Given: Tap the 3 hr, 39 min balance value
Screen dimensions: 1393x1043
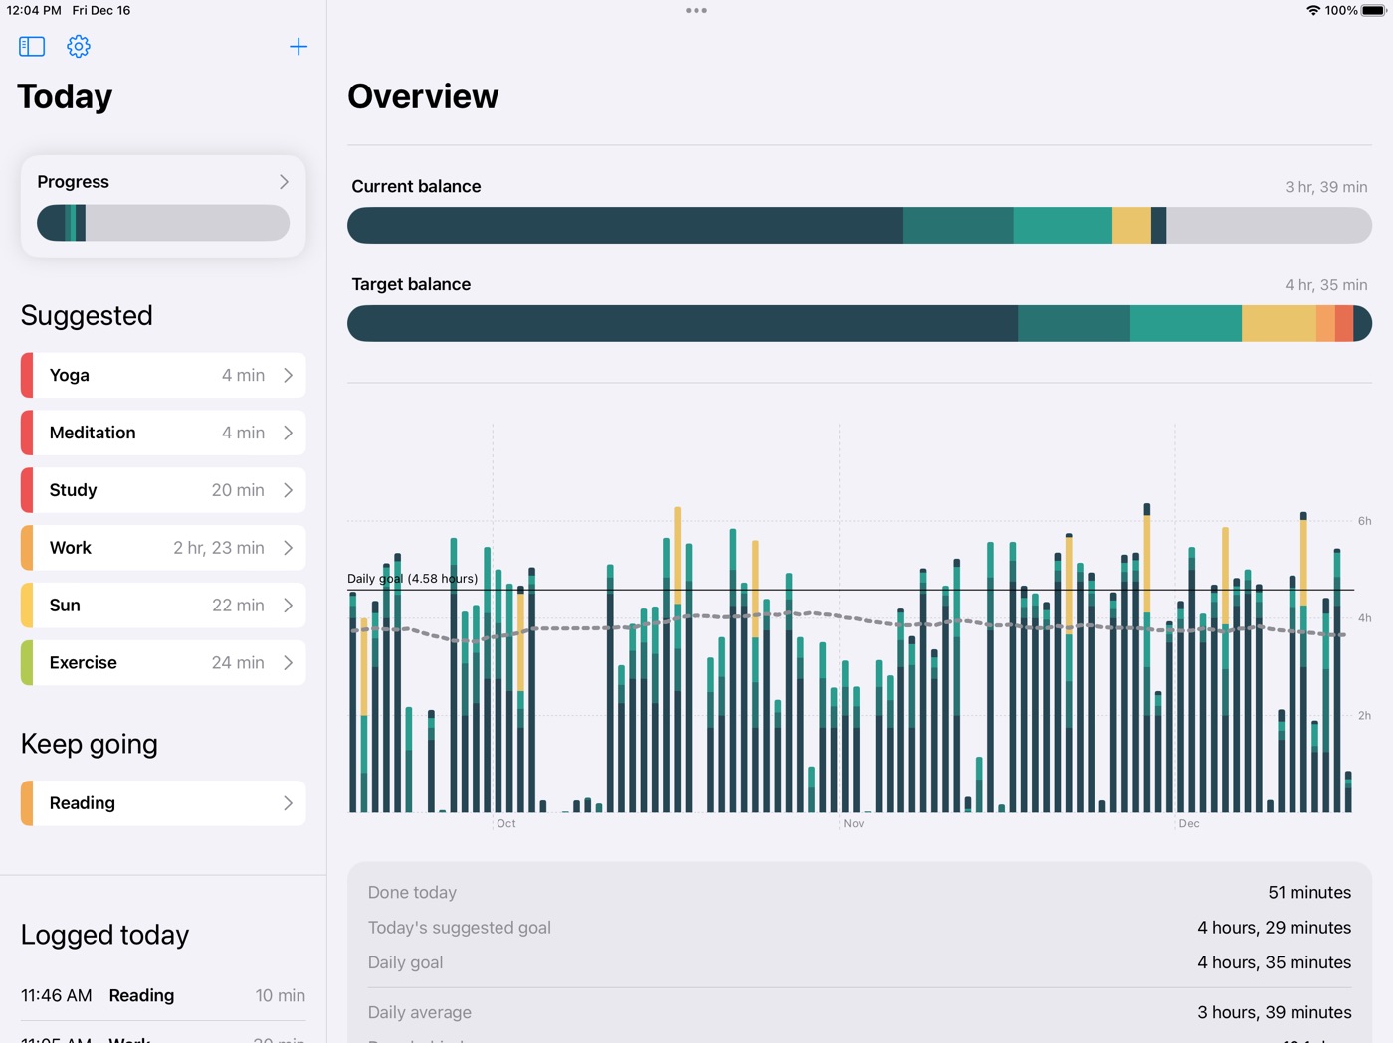Looking at the screenshot, I should (x=1326, y=187).
